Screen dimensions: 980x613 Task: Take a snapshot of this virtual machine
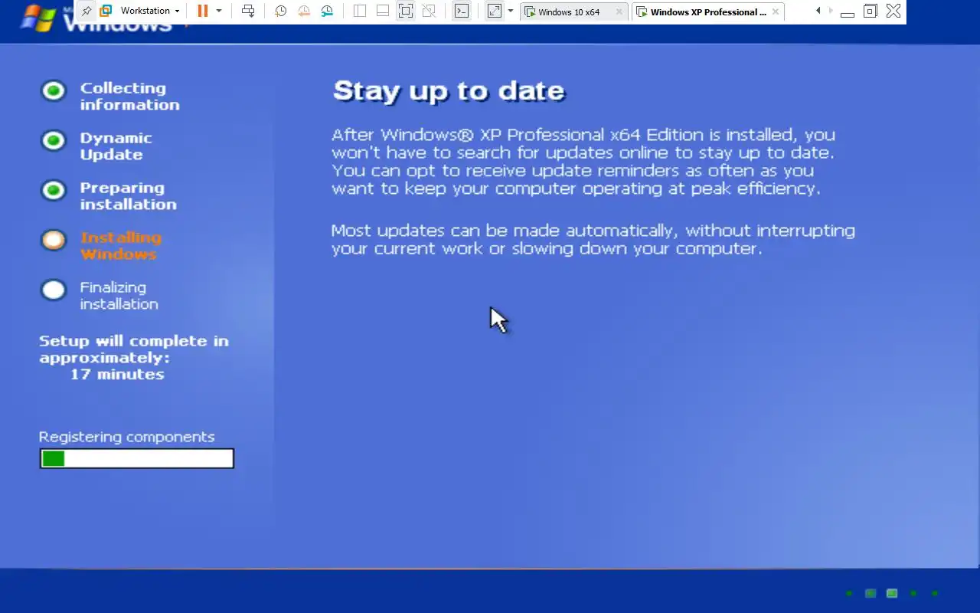pyautogui.click(x=280, y=11)
